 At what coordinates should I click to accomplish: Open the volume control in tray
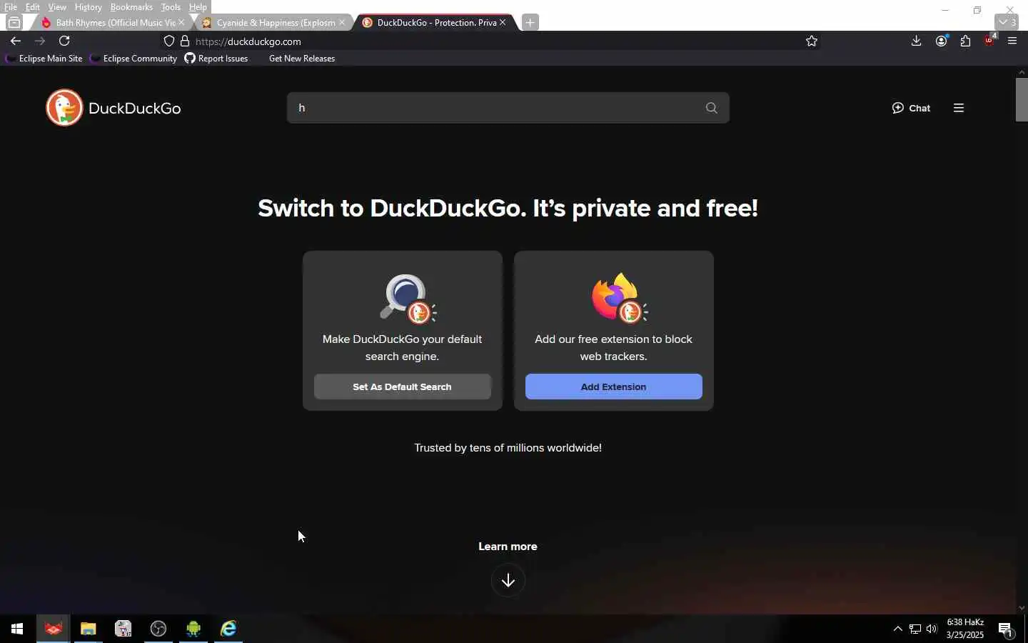932,629
